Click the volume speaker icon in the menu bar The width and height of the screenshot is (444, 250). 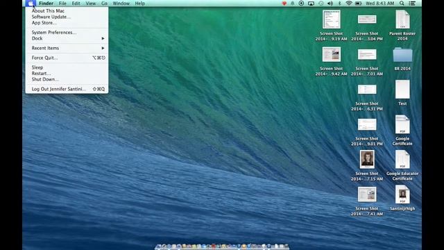click(x=330, y=3)
